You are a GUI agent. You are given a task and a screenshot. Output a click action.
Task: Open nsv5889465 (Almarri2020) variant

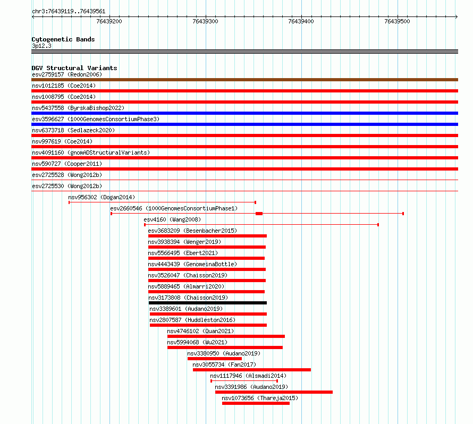click(186, 286)
